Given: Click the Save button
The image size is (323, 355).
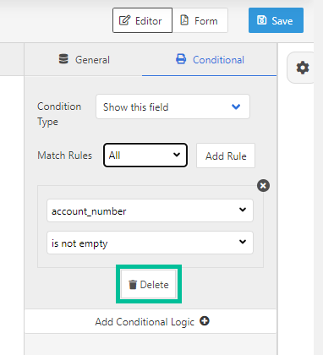Looking at the screenshot, I should [x=276, y=20].
